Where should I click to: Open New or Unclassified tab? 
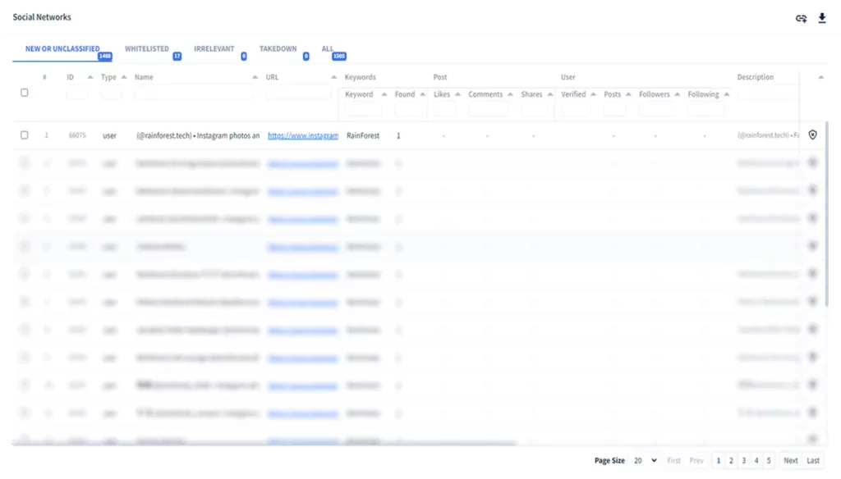pyautogui.click(x=62, y=48)
